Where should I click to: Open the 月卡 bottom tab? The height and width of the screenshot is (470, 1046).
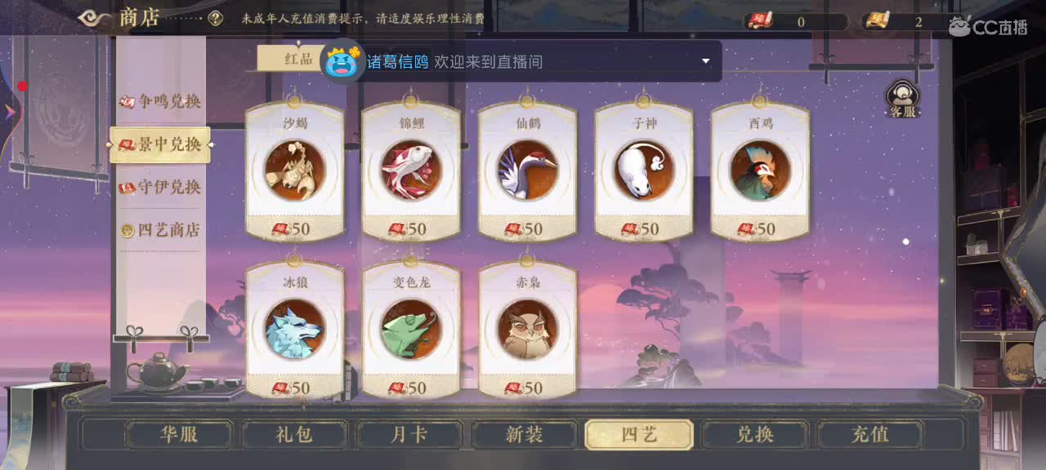409,434
